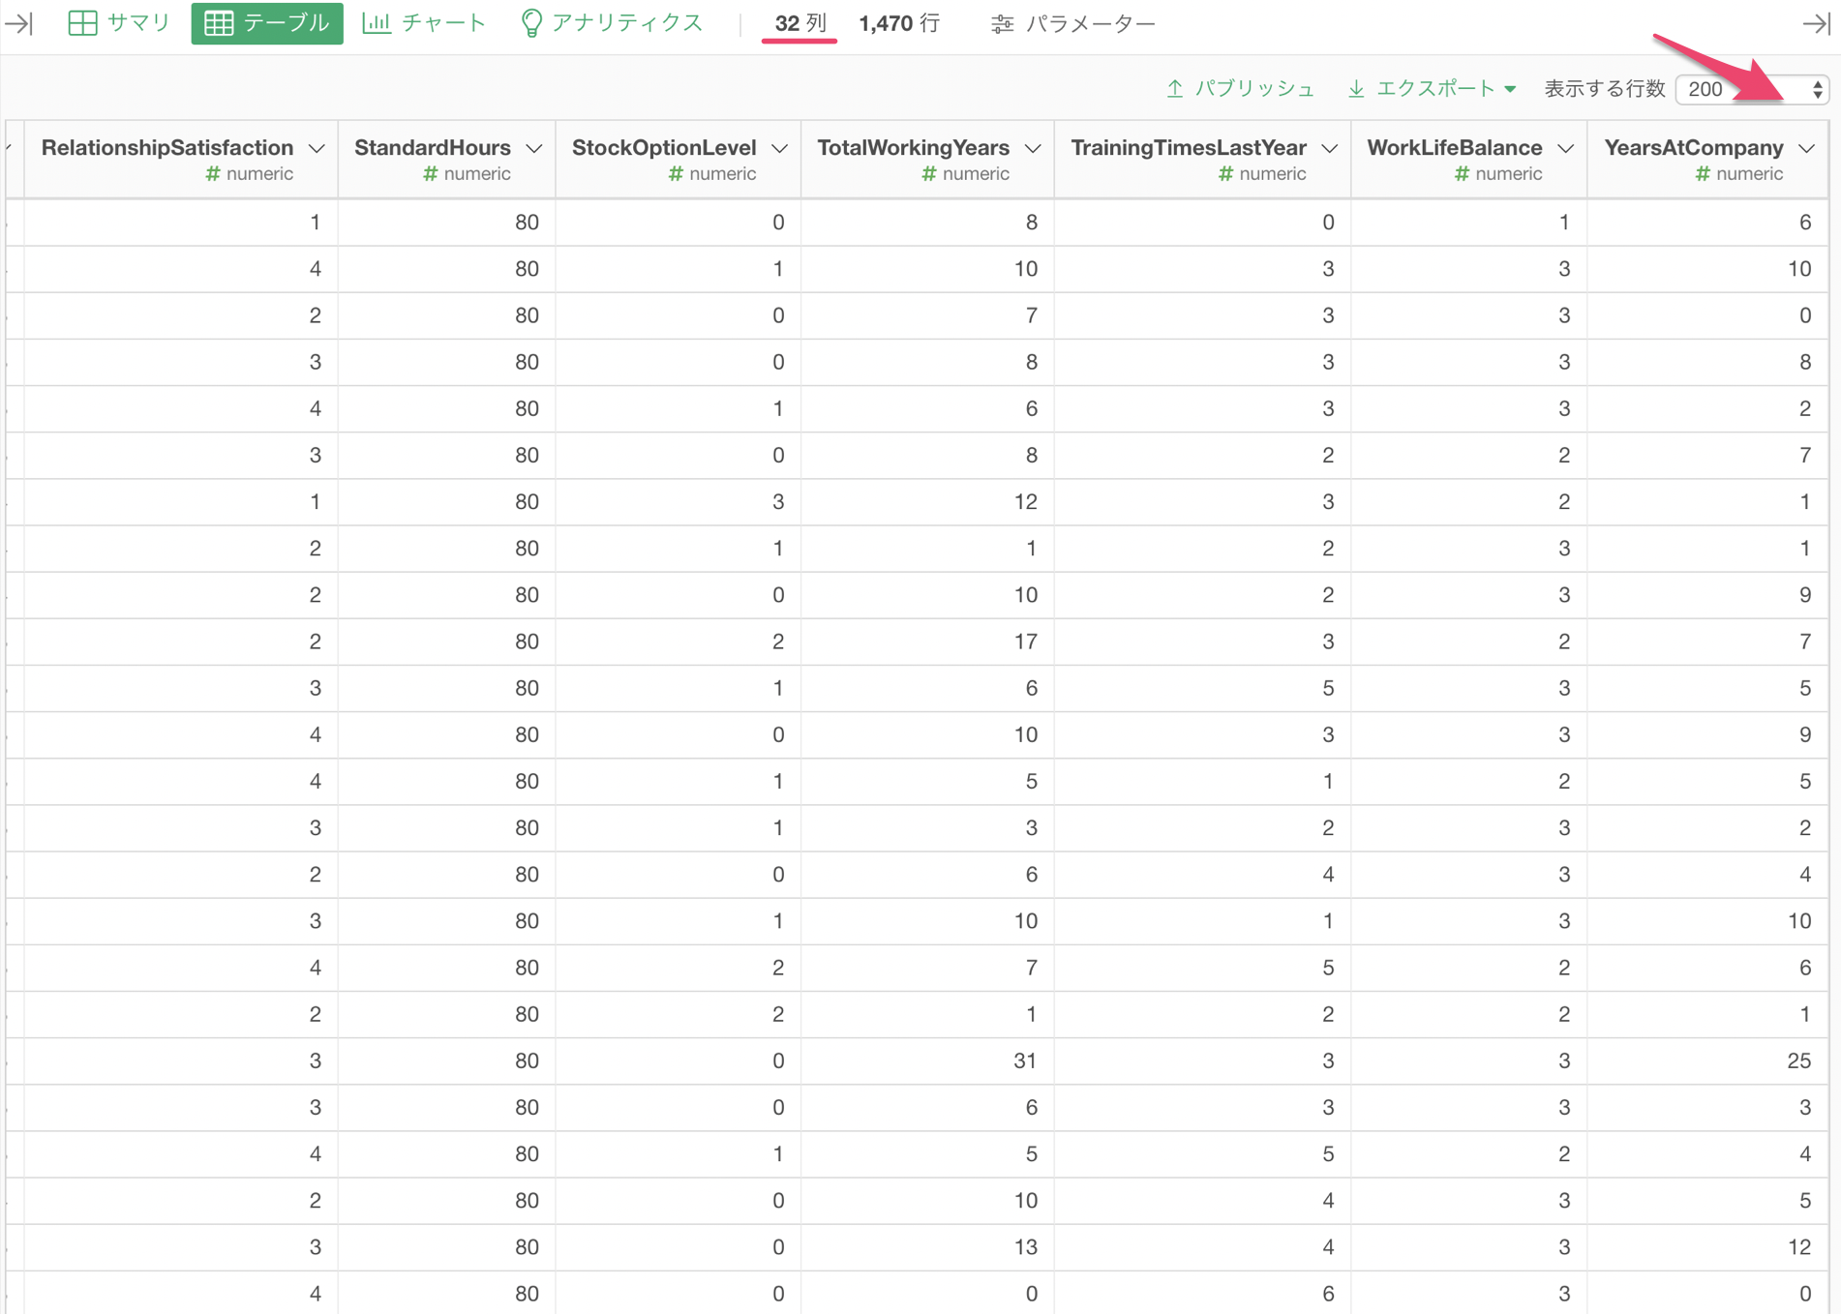This screenshot has width=1841, height=1314.
Task: Click numeric type icon under RelationshipSatisfaction
Action: coord(213,174)
